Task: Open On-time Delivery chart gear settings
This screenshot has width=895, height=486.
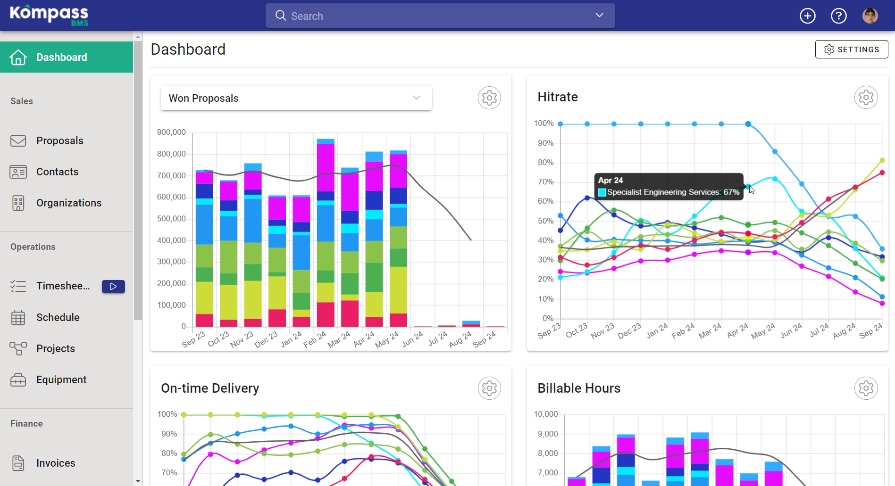Action: 489,388
